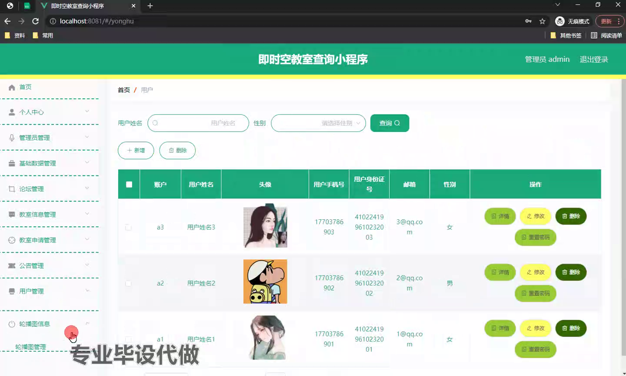Toggle the select-all checkbox in table header
Image resolution: width=626 pixels, height=376 pixels.
[x=129, y=185]
